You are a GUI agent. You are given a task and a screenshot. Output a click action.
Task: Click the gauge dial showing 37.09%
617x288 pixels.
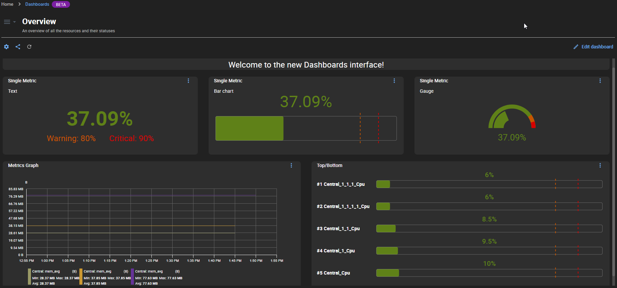[x=512, y=116]
